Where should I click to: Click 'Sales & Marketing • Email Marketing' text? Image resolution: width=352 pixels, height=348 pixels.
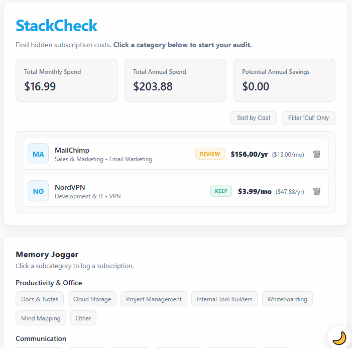(x=103, y=159)
